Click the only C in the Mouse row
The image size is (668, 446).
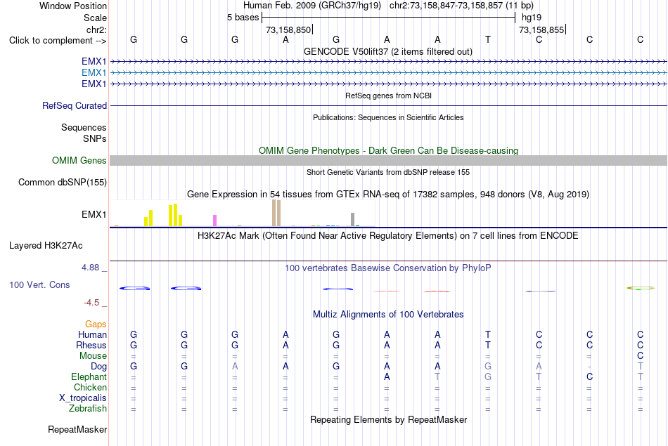point(640,356)
